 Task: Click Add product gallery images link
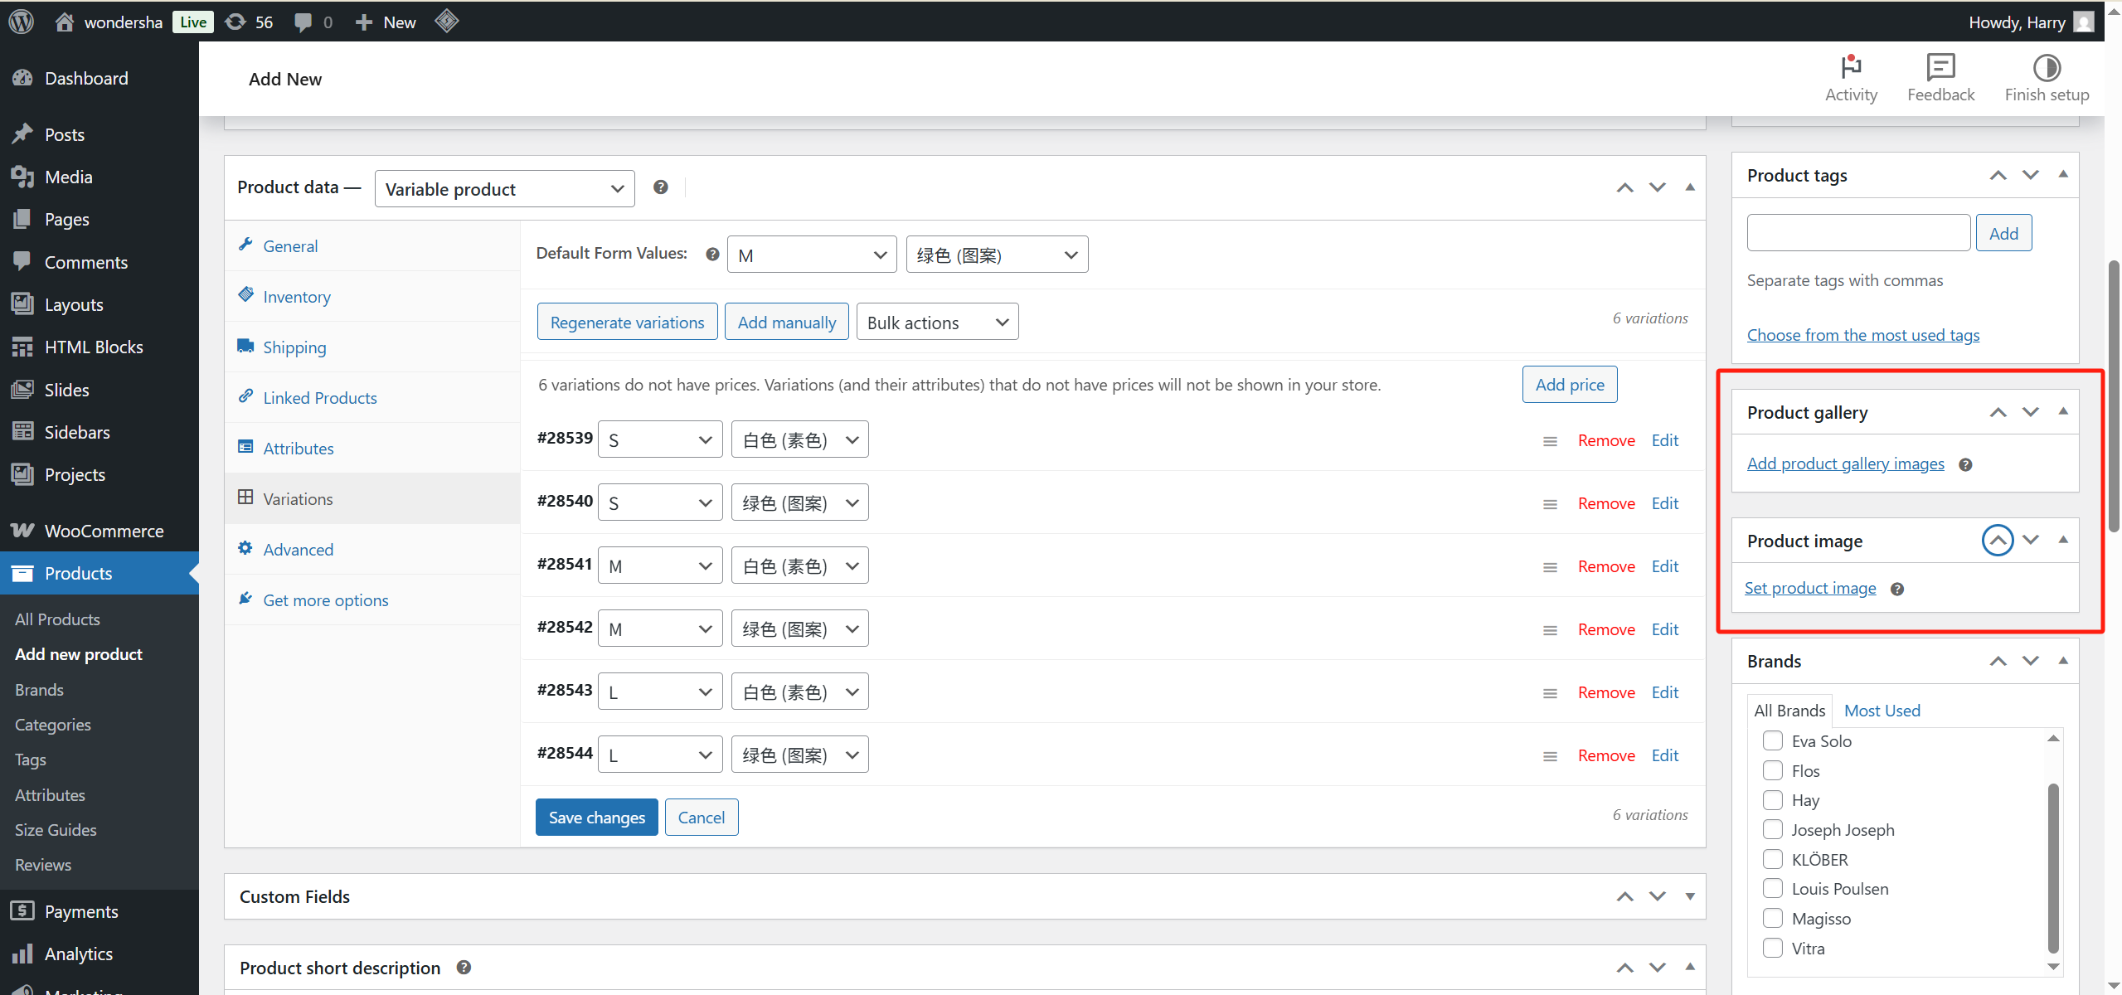coord(1844,464)
